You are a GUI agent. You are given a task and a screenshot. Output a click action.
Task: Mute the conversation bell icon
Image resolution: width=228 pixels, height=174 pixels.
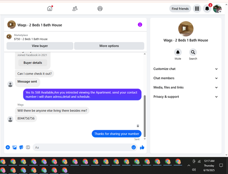178,52
